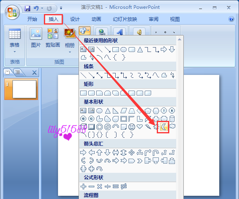Insert a picture with 图片 button
The height and width of the screenshot is (199, 239).
[36, 38]
